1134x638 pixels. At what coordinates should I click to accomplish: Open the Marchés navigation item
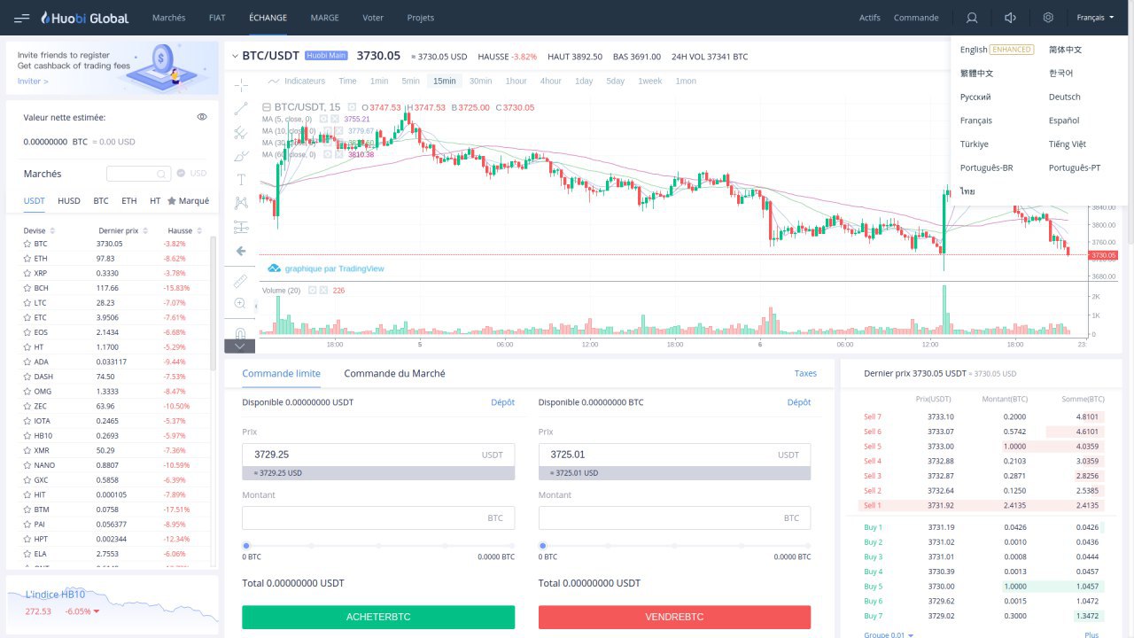169,18
